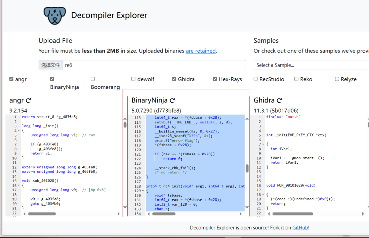Click the __stack_chk_fail(); line in BinaryNinja
Viewport: 369px width, 238px height.
[x=175, y=168]
